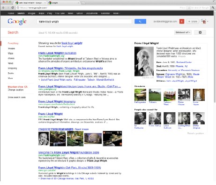Click the blue search magnifier button
Image resolution: width=216 pixels, height=185 pixels.
(x=140, y=22)
